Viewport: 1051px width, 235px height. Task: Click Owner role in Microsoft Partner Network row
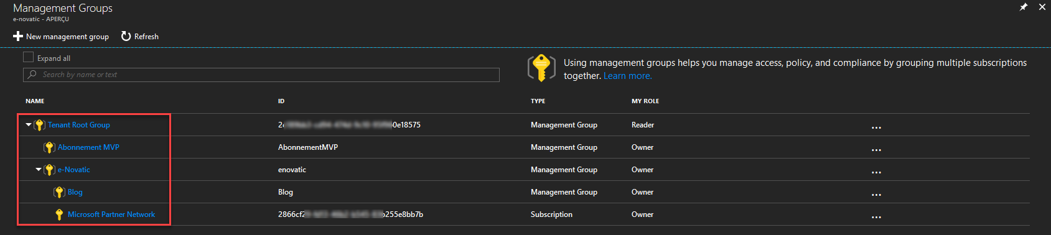coord(642,214)
